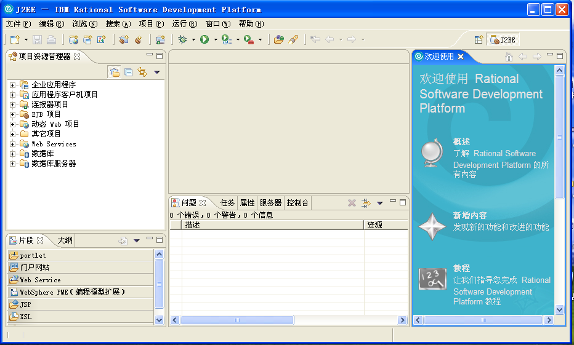Open the 运行(R) menu
Screen dimensions: 574x345
(x=185, y=24)
